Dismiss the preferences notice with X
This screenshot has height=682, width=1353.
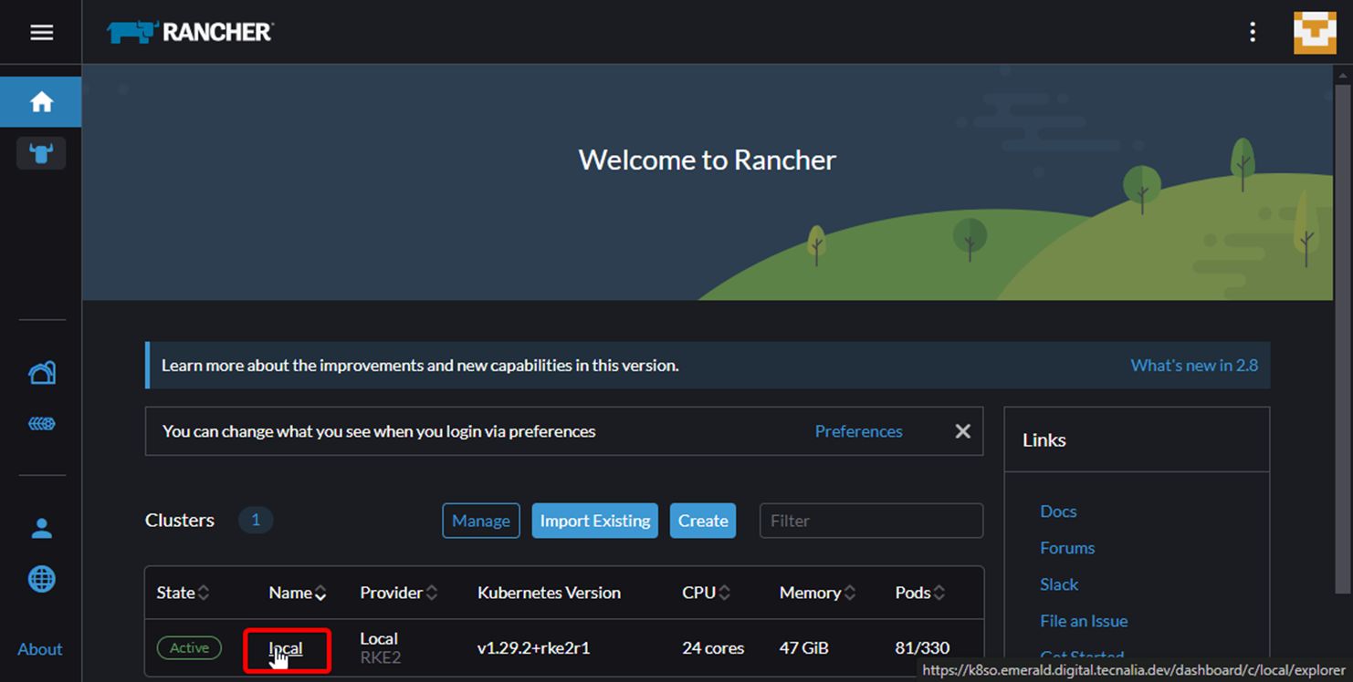click(962, 431)
